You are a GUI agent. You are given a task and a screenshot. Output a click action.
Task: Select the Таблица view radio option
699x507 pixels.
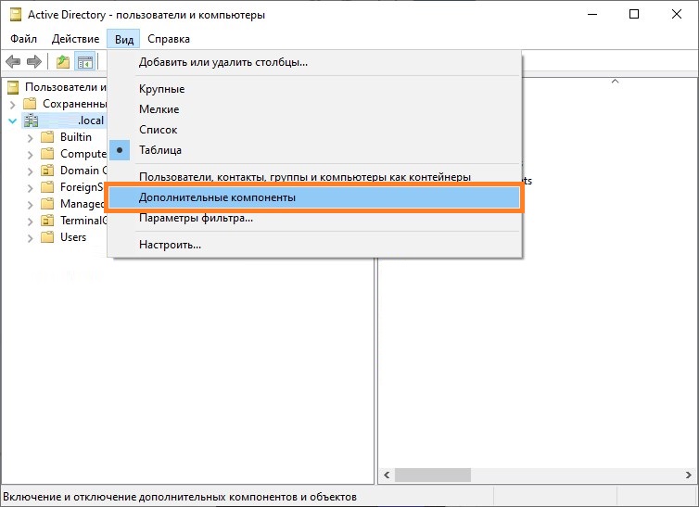pos(159,150)
